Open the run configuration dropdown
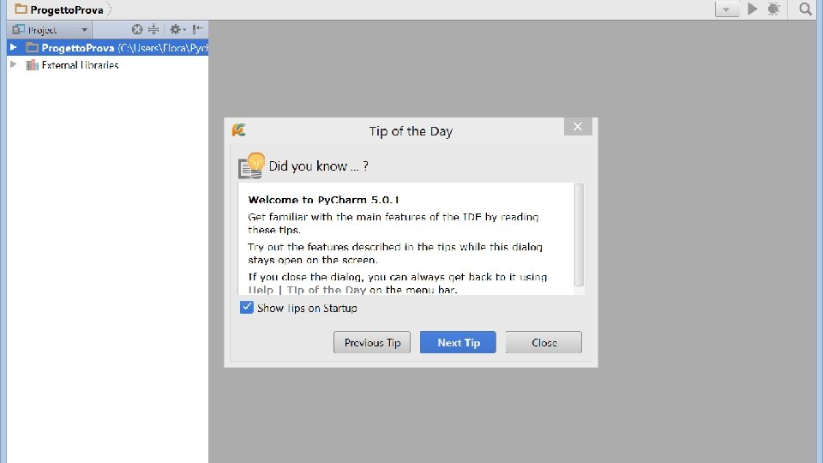Image resolution: width=823 pixels, height=463 pixels. pyautogui.click(x=727, y=9)
